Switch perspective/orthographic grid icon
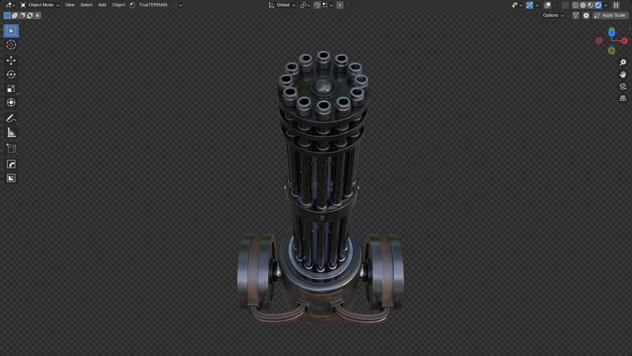 click(623, 98)
